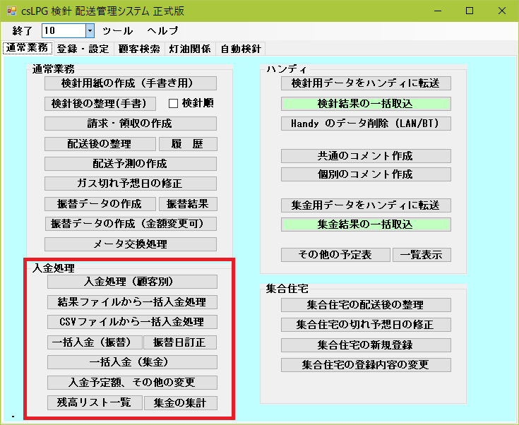519x425 pixels.
Task: Open the 終了 menu
Action: point(22,31)
